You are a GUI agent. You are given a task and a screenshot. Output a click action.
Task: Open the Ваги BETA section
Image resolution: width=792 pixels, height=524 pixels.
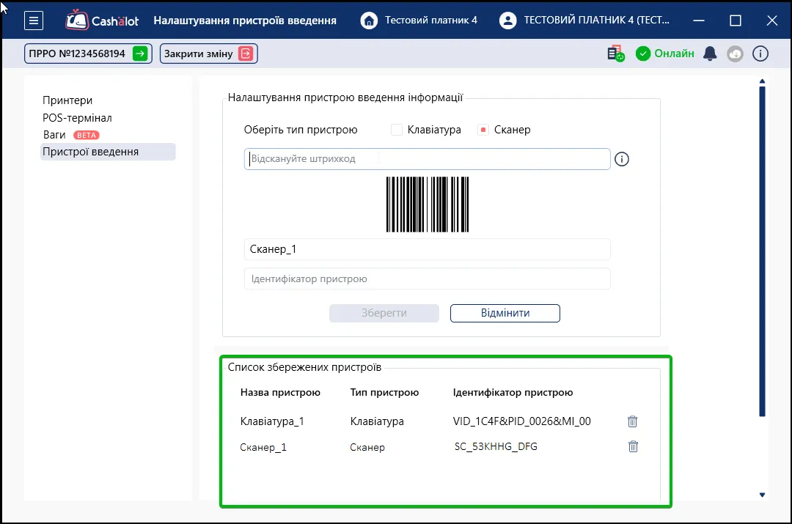(x=71, y=135)
